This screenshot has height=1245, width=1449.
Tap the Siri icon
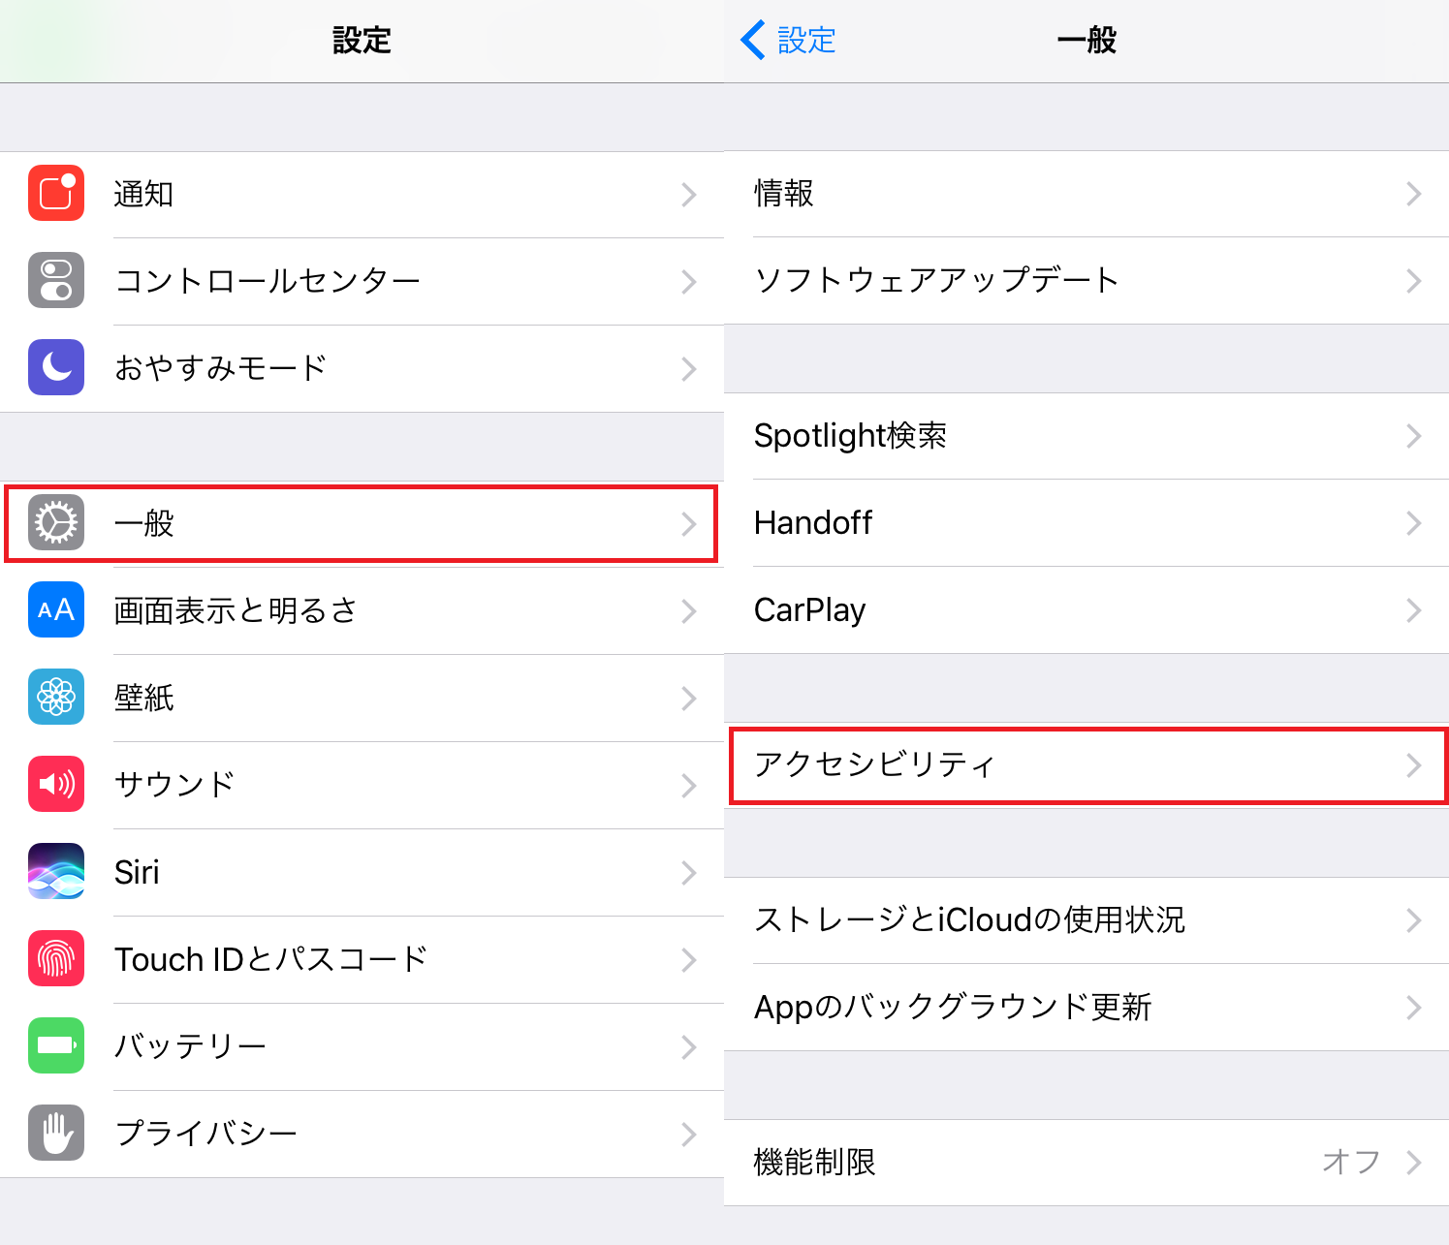pyautogui.click(x=56, y=871)
